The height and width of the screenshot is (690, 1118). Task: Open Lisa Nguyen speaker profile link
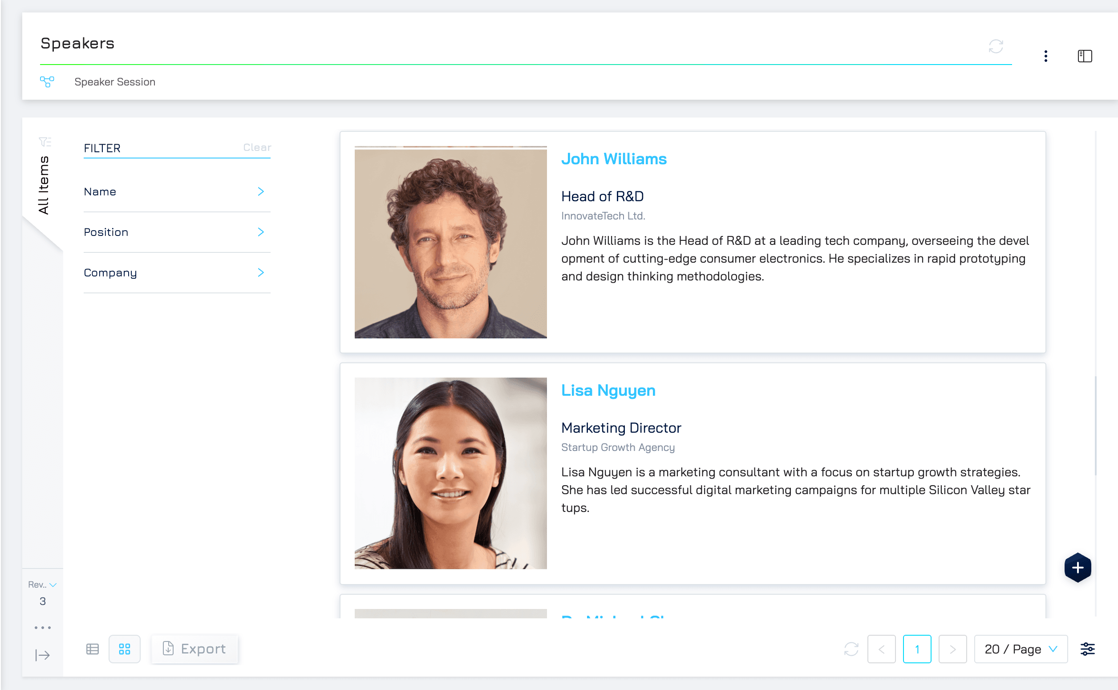608,391
